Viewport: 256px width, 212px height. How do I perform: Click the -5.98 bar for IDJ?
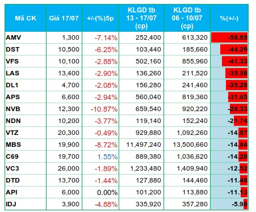tap(245, 204)
